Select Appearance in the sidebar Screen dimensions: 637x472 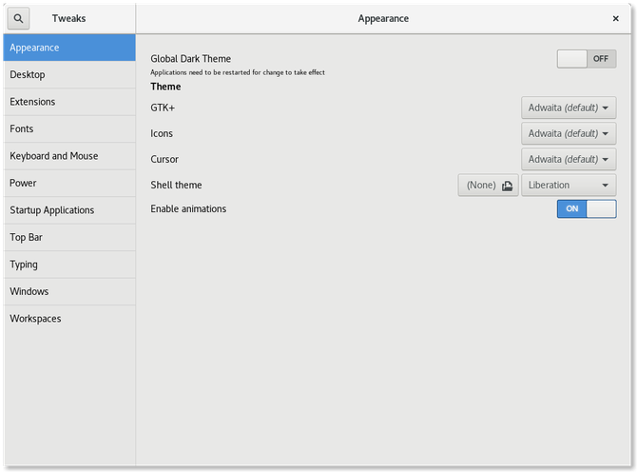pos(69,48)
